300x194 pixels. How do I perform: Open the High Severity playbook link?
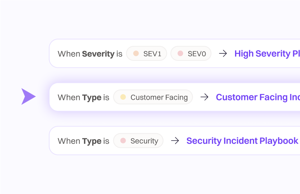[267, 54]
